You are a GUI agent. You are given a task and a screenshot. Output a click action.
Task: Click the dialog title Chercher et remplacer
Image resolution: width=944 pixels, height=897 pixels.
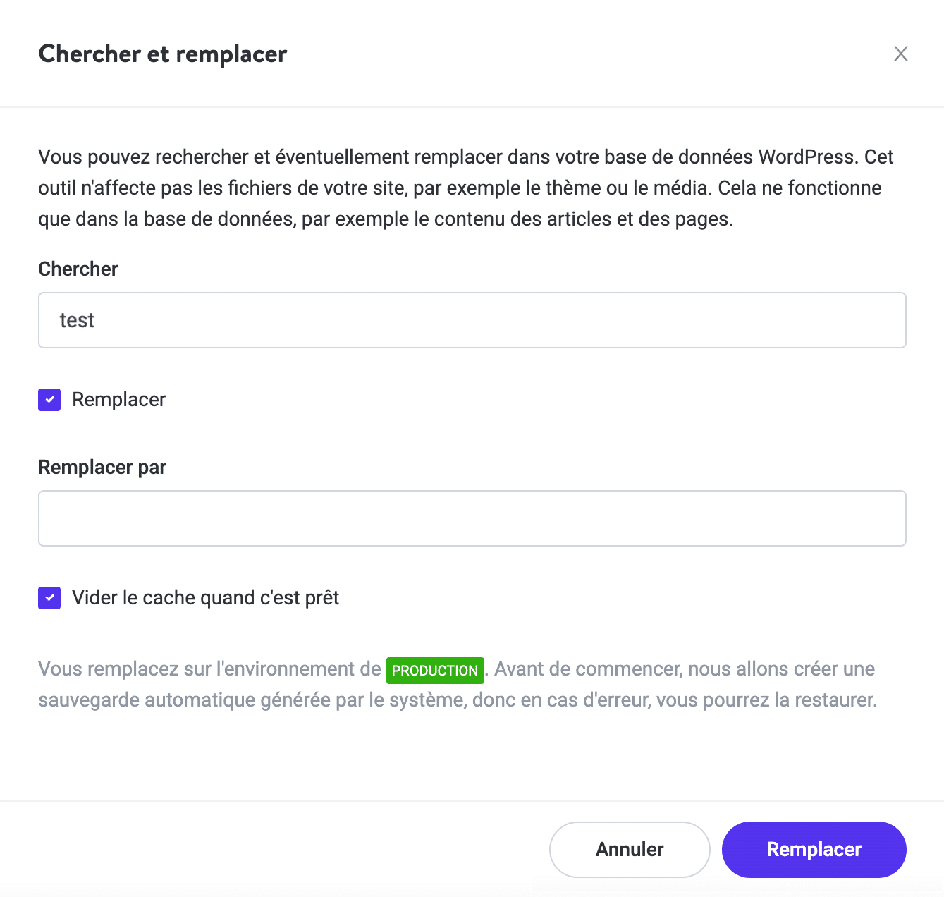pyautogui.click(x=163, y=54)
